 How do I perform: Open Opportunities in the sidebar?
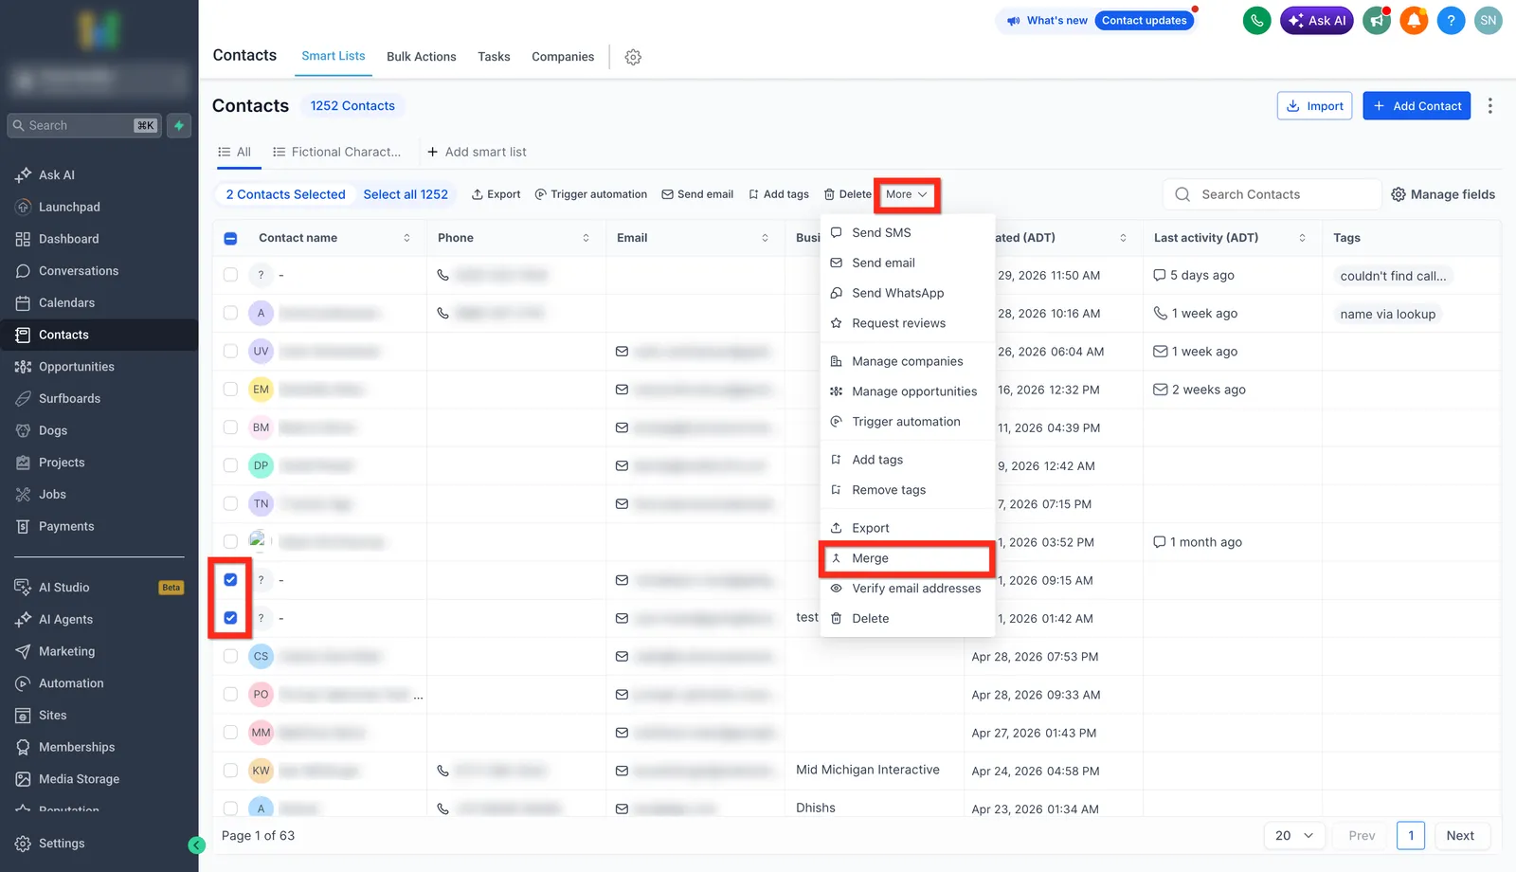76,367
